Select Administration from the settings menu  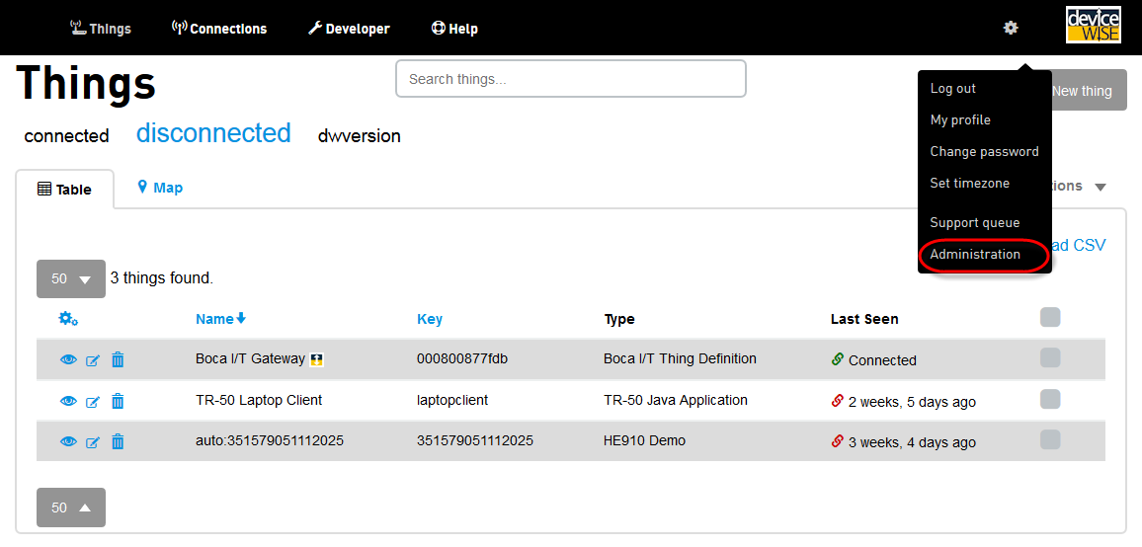tap(975, 255)
